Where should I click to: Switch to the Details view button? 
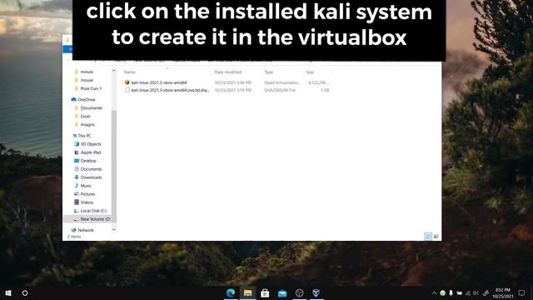pyautogui.click(x=428, y=237)
